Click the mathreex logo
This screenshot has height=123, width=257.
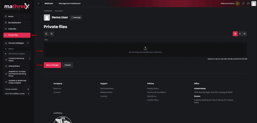pyautogui.click(x=17, y=7)
